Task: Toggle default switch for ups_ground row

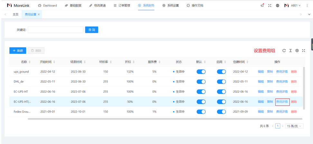Action: tap(201, 72)
